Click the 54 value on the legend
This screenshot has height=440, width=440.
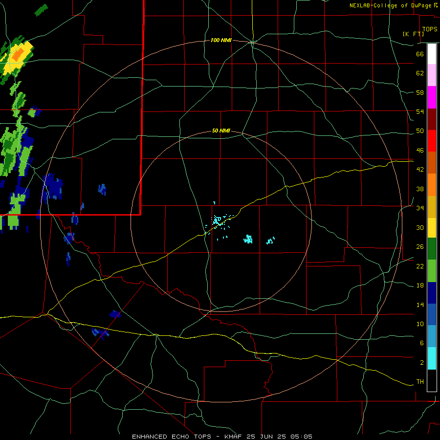[x=420, y=111]
